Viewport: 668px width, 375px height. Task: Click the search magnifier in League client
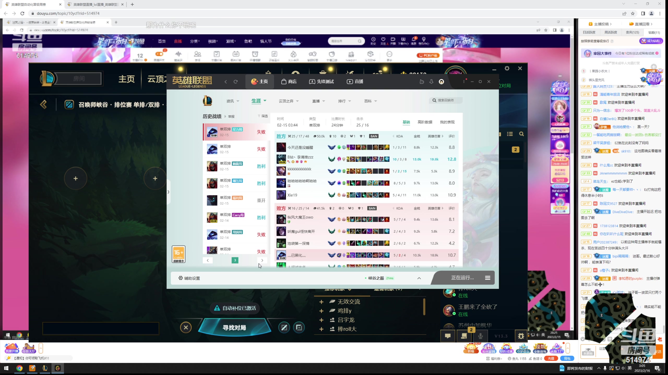pyautogui.click(x=521, y=134)
